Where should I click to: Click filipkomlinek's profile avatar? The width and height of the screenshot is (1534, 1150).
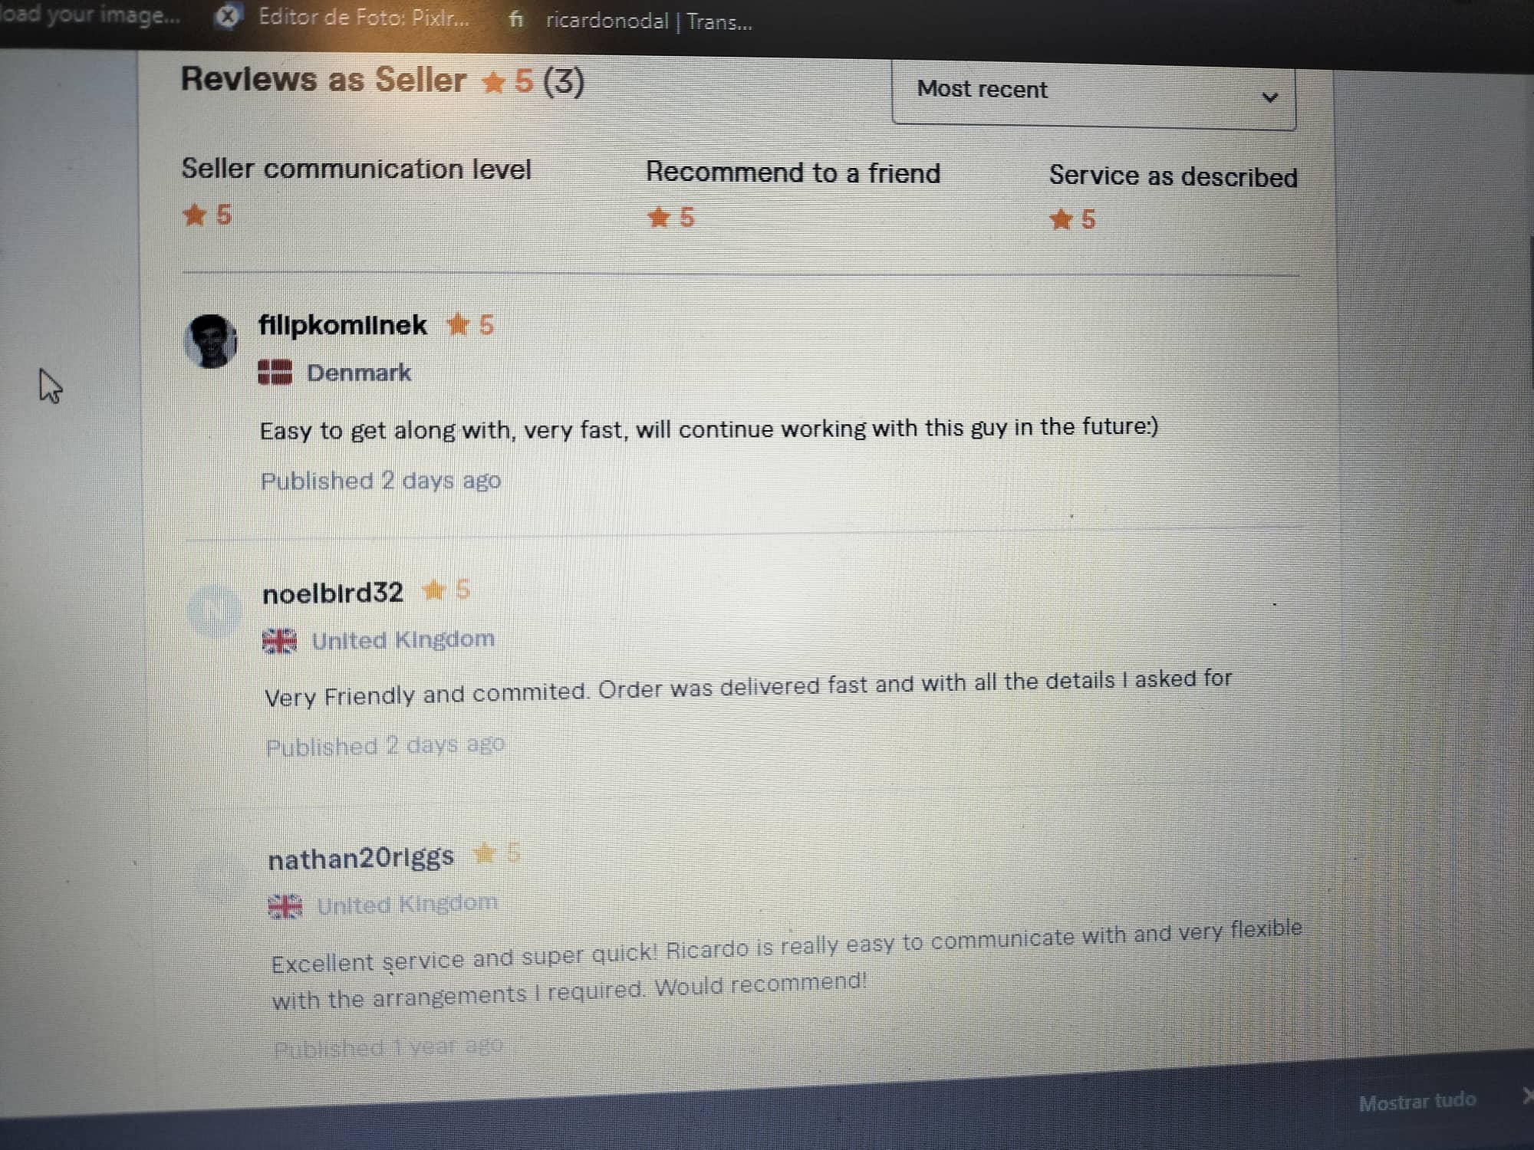[210, 340]
